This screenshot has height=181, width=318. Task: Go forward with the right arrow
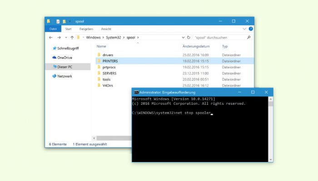(59, 38)
